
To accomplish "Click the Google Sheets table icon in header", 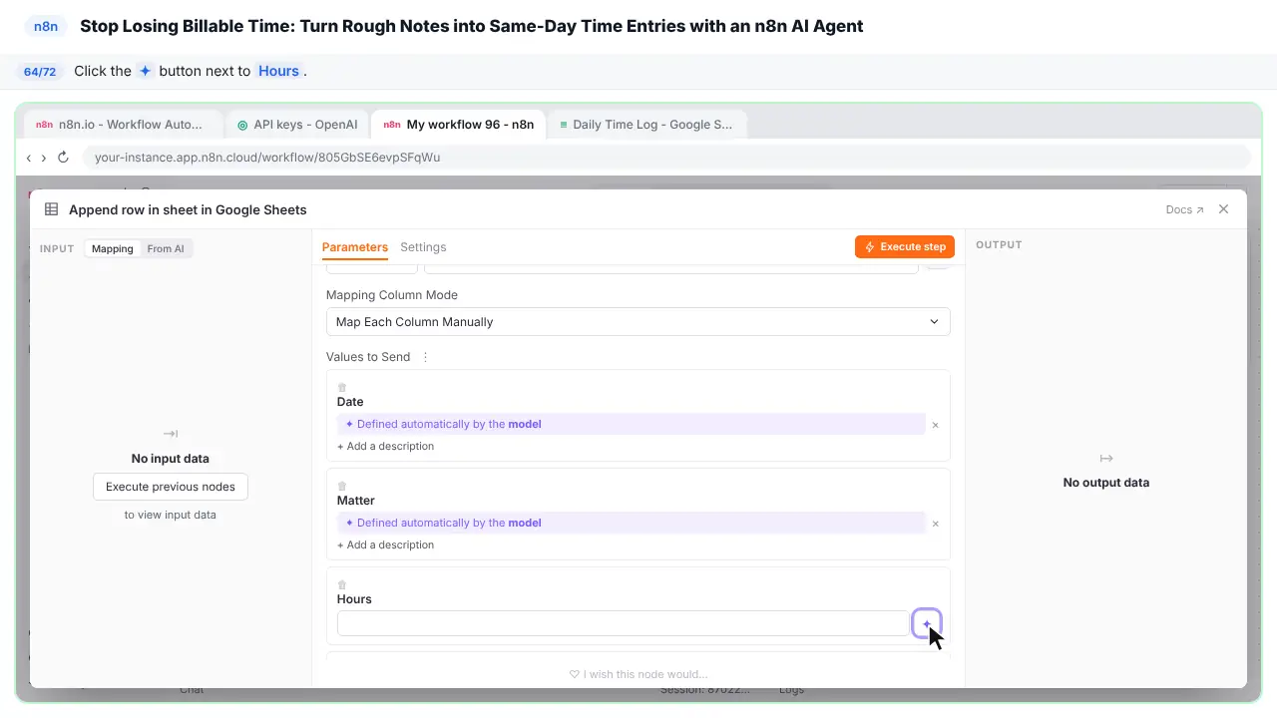I will click(x=51, y=209).
